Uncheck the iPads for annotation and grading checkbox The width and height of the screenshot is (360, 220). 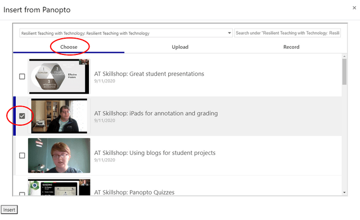22,116
